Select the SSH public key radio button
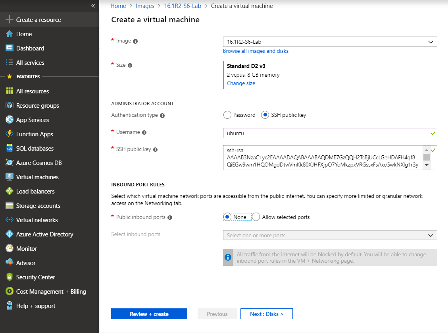448x333 pixels. tap(265, 115)
